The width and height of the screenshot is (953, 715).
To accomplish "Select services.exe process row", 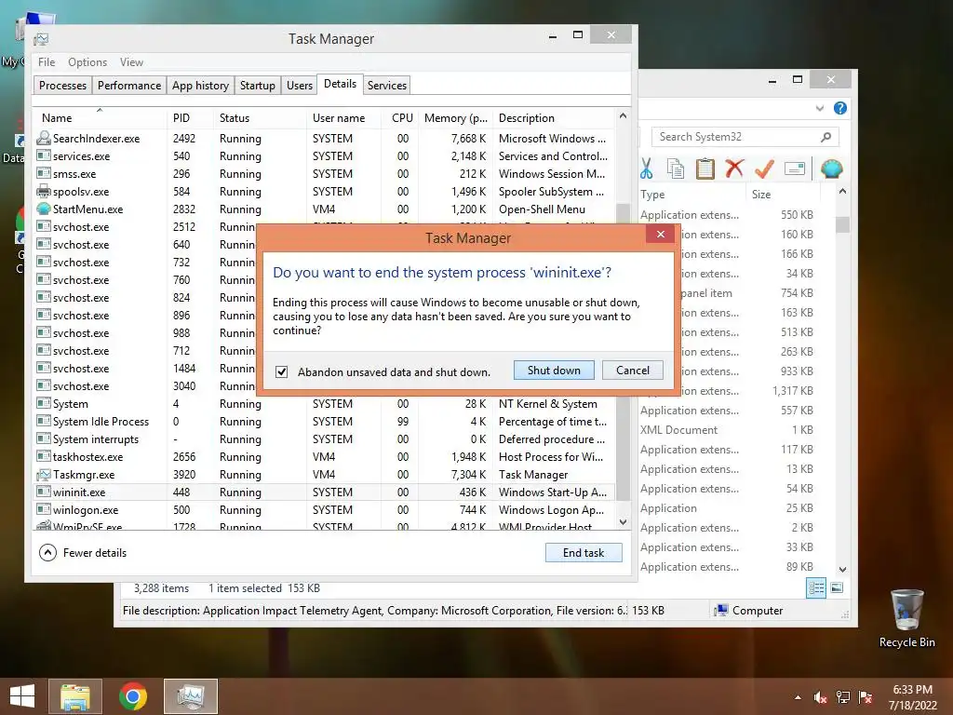I will (325, 156).
